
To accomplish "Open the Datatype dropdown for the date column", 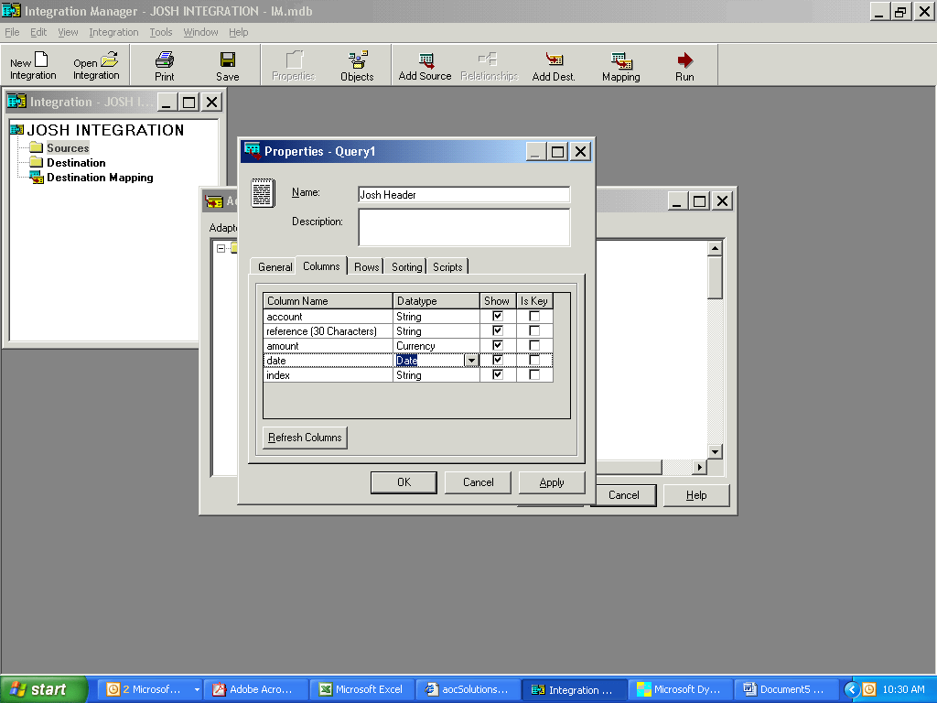I will [x=470, y=360].
